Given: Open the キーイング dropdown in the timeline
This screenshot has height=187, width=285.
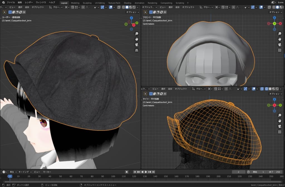Looking at the screenshot, I should point(25,172).
